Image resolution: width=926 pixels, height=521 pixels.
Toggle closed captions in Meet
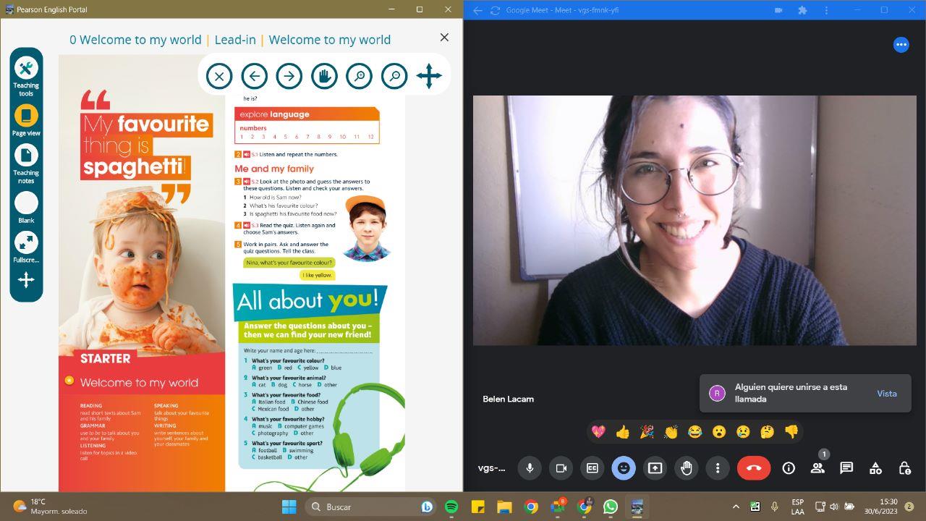pos(592,468)
